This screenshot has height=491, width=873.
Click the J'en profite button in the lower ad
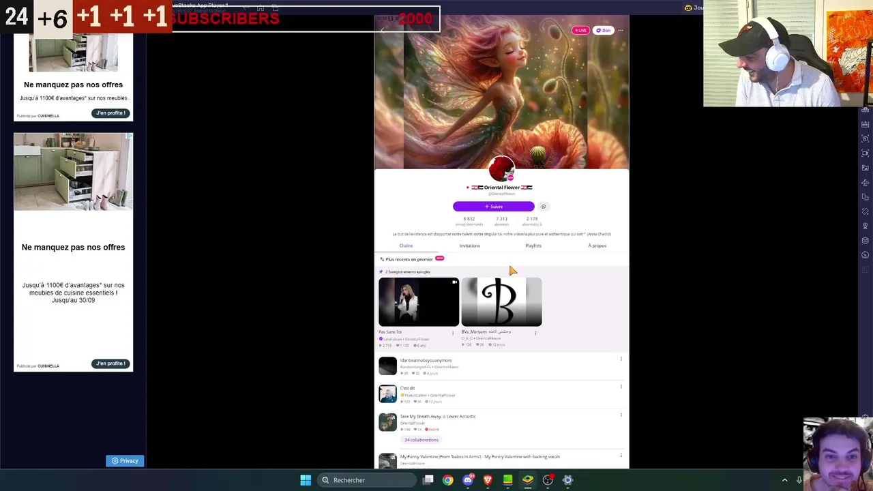pos(110,363)
